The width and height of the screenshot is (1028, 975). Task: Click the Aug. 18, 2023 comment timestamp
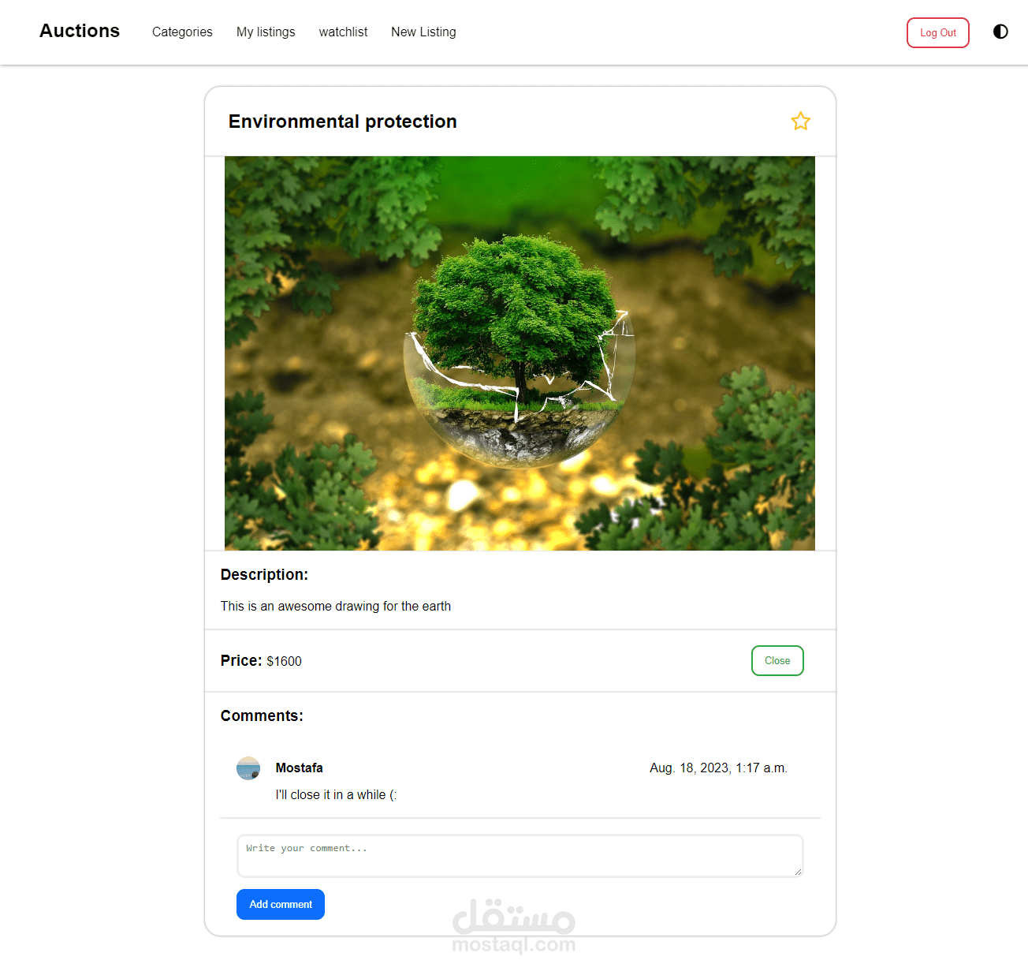click(x=718, y=768)
